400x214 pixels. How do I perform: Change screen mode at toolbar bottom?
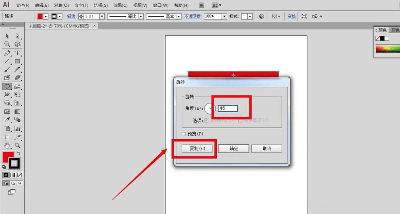pyautogui.click(x=12, y=192)
